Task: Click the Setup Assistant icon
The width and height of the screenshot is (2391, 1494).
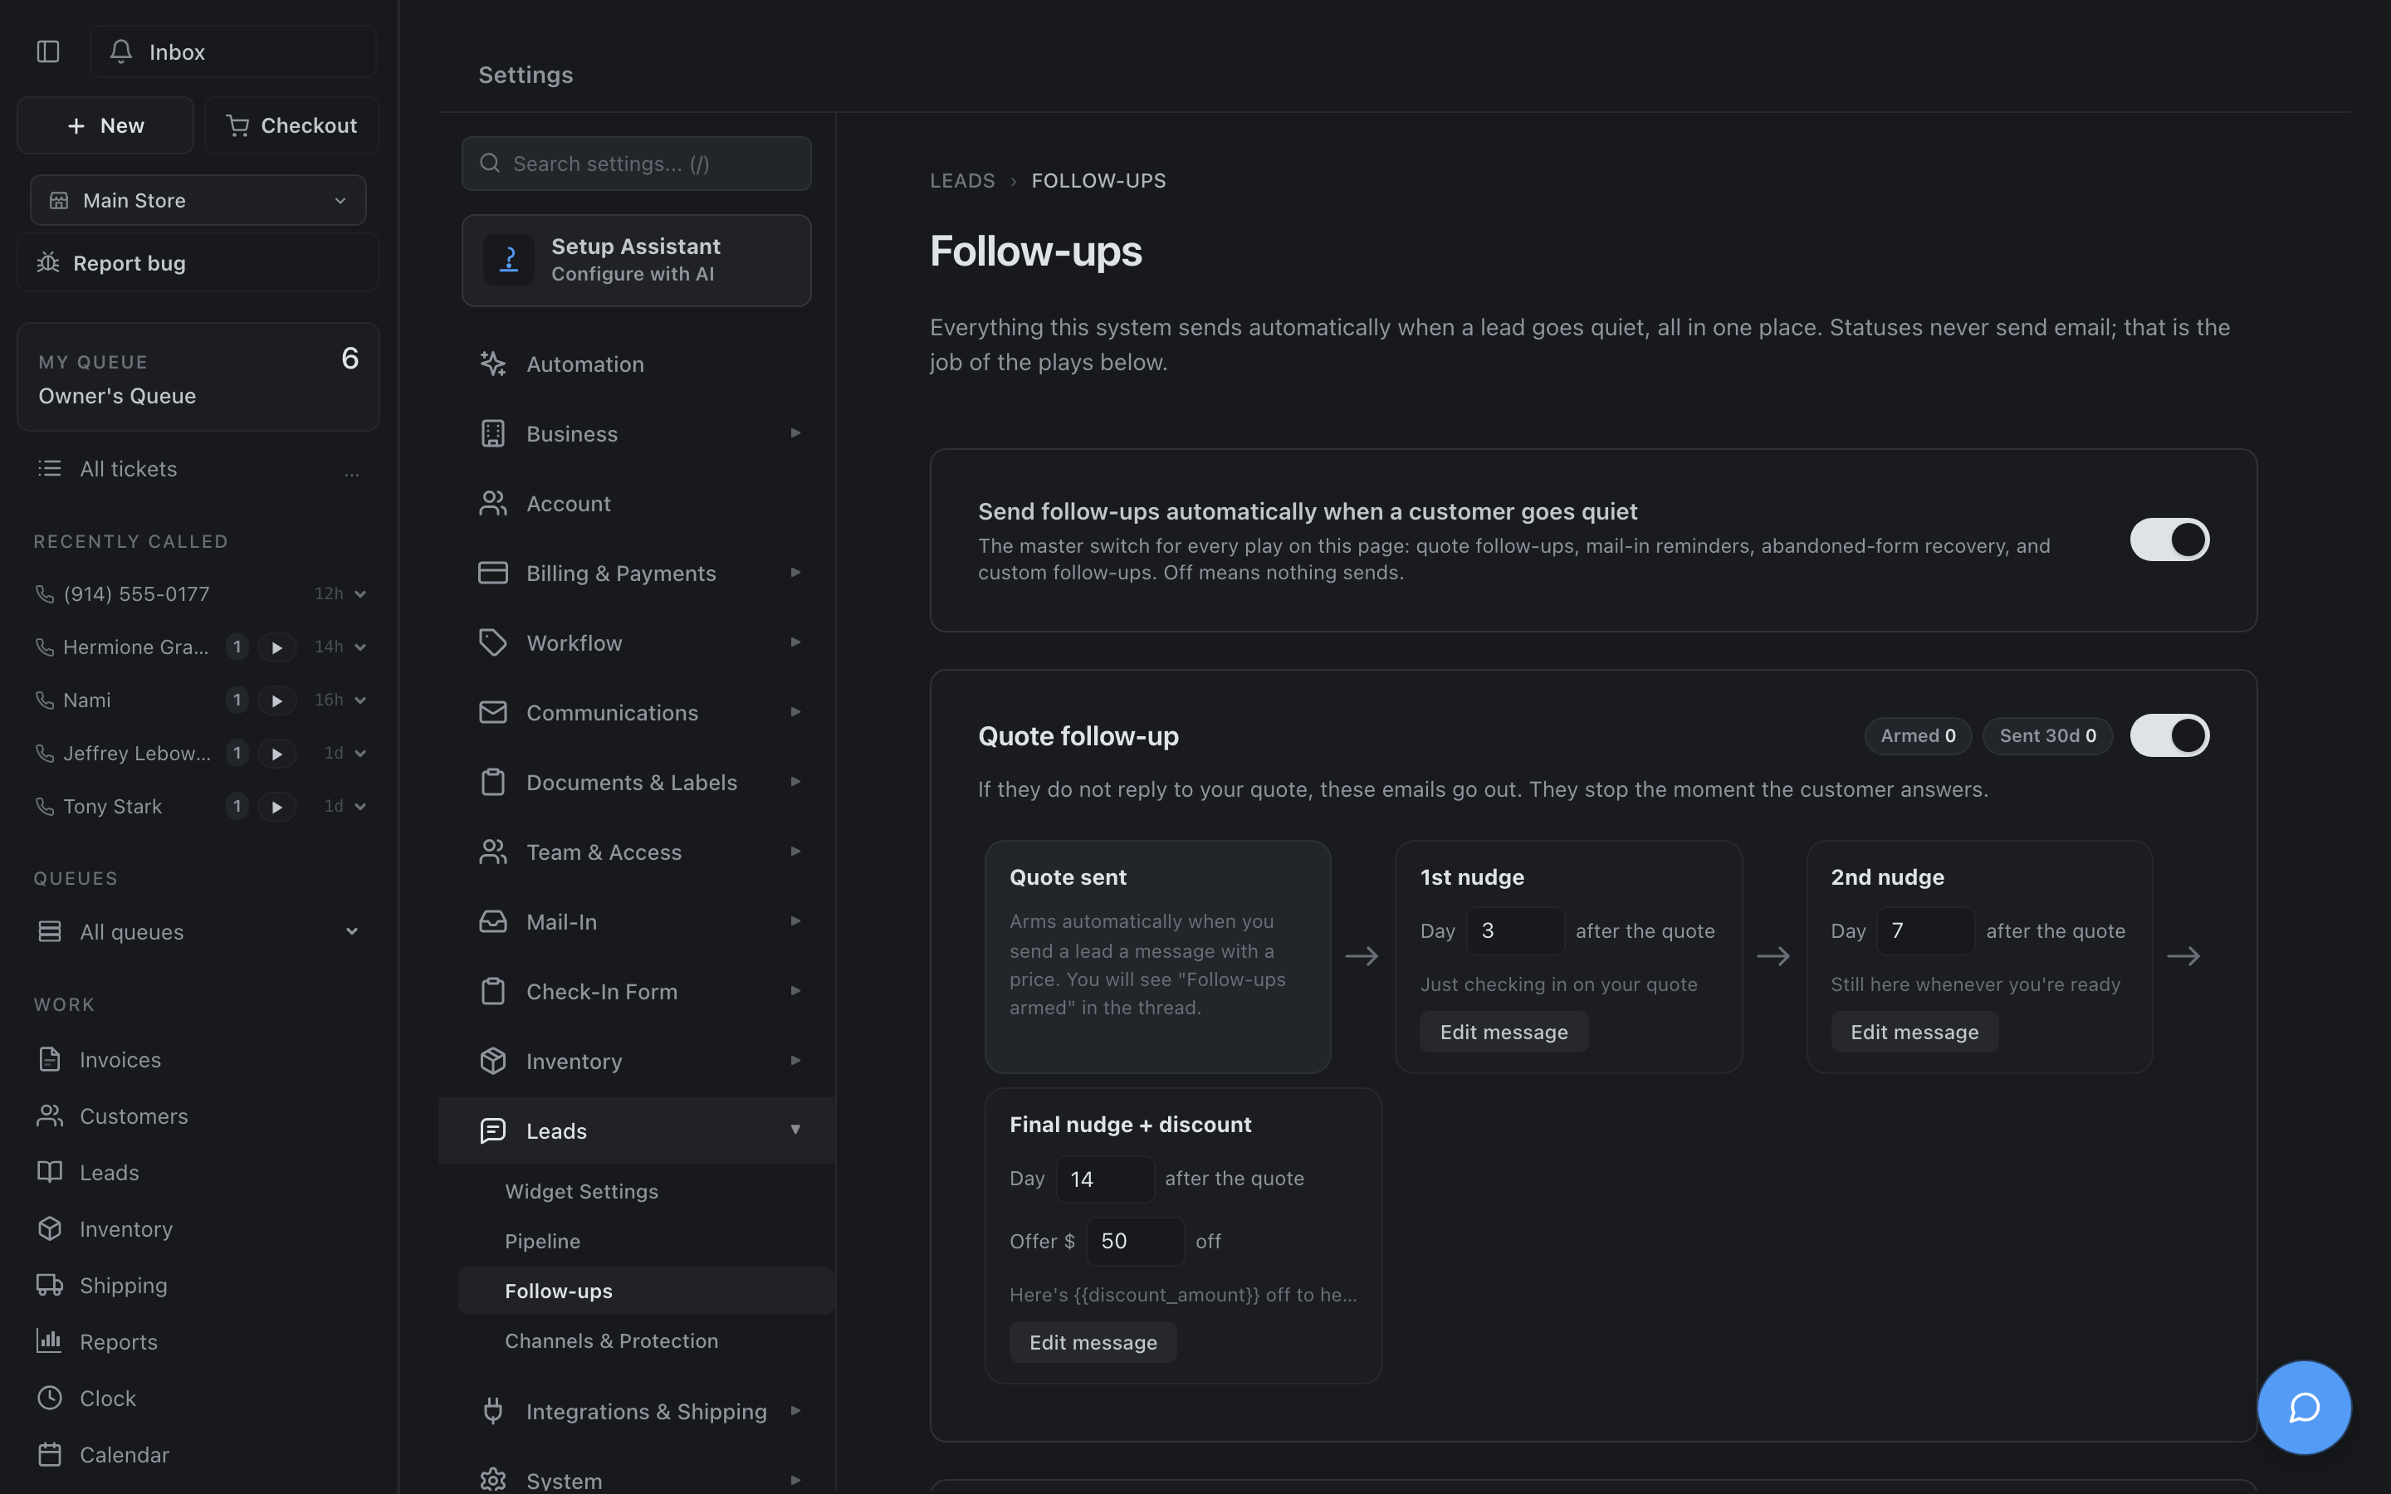Action: click(508, 260)
